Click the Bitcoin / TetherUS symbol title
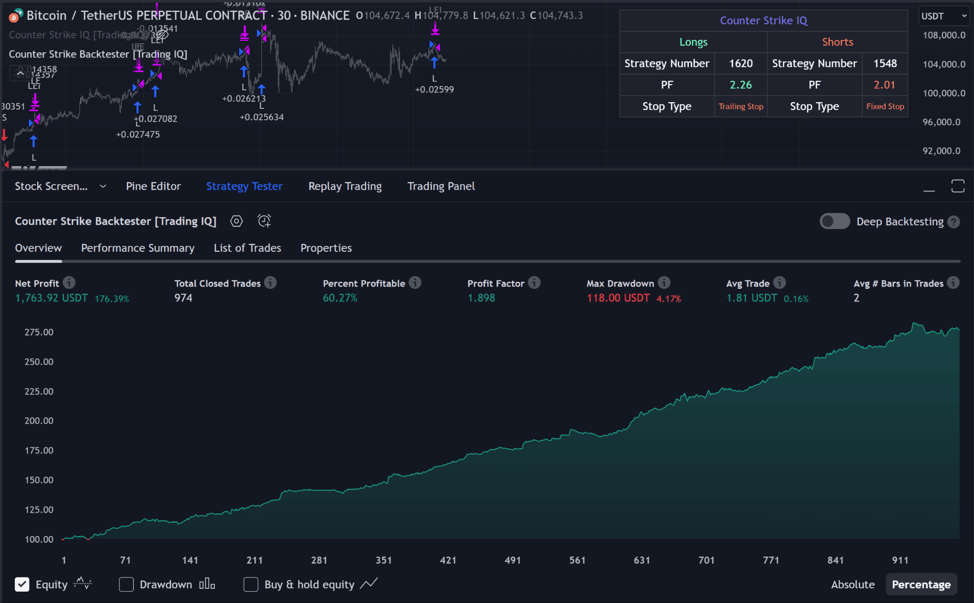Image resolution: width=974 pixels, height=603 pixels. (147, 15)
